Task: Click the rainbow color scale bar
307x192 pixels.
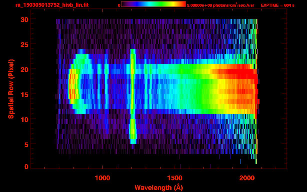Action: (x=153, y=4)
